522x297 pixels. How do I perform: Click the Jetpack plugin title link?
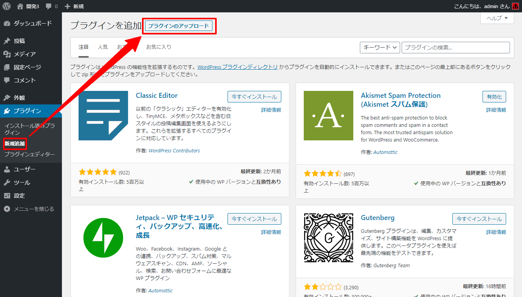point(179,226)
